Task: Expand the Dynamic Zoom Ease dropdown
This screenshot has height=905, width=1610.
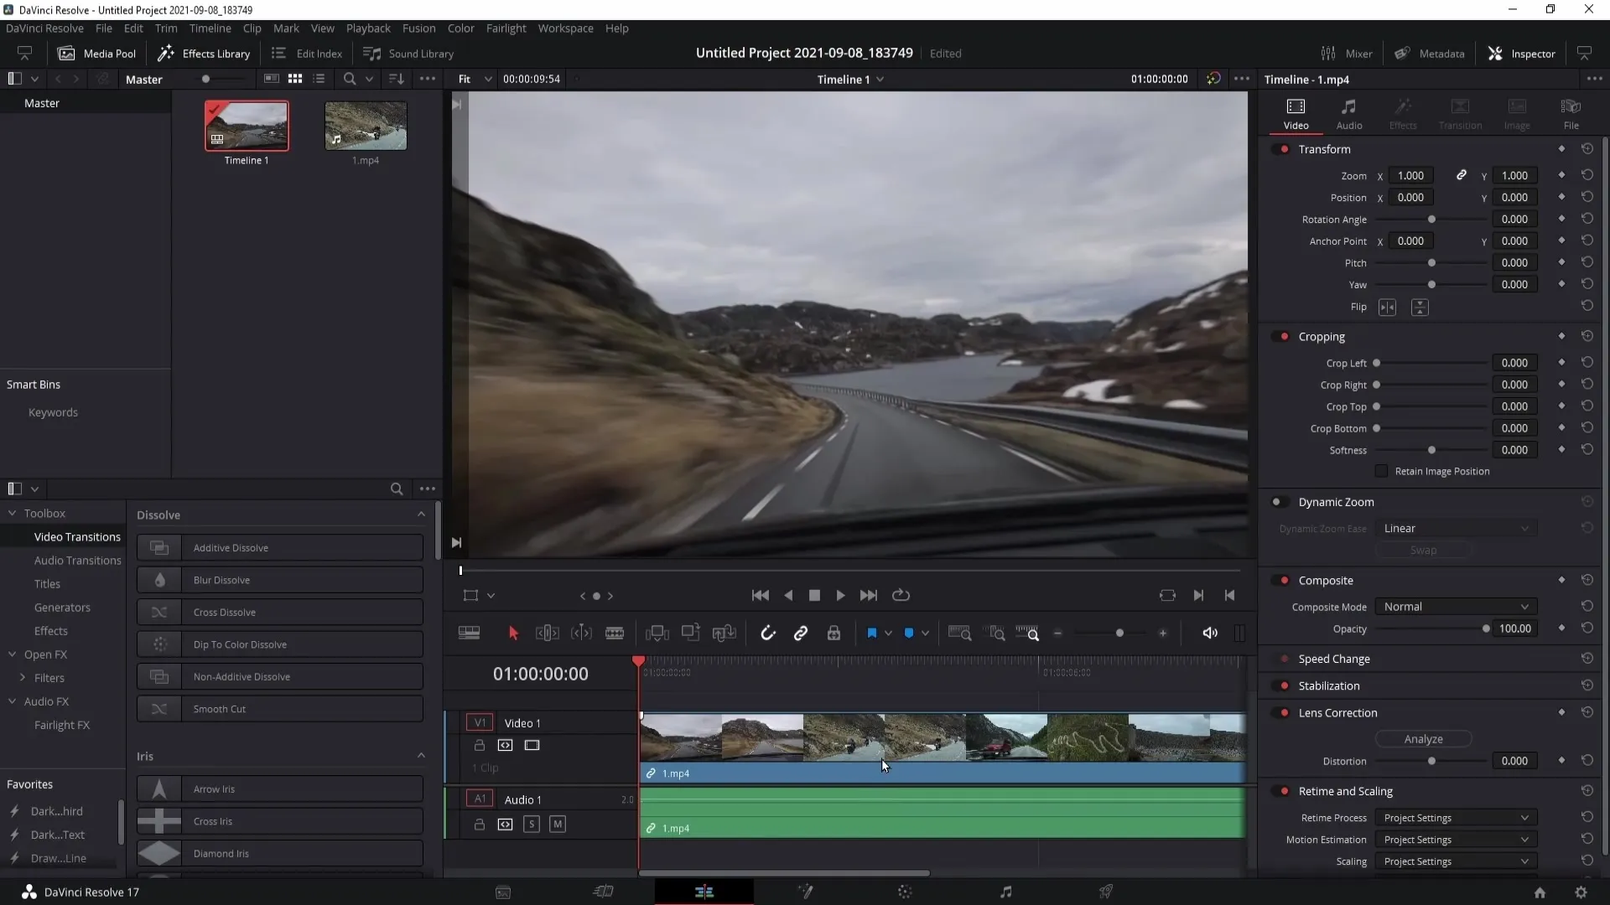Action: pyautogui.click(x=1455, y=528)
